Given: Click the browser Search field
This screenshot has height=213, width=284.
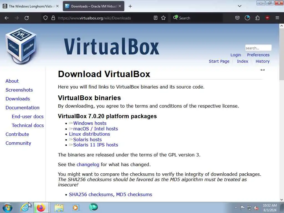Looking at the screenshot, I should tap(197, 18).
